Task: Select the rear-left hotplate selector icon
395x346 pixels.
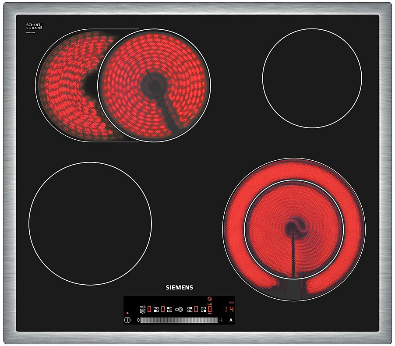Action: coord(169,309)
